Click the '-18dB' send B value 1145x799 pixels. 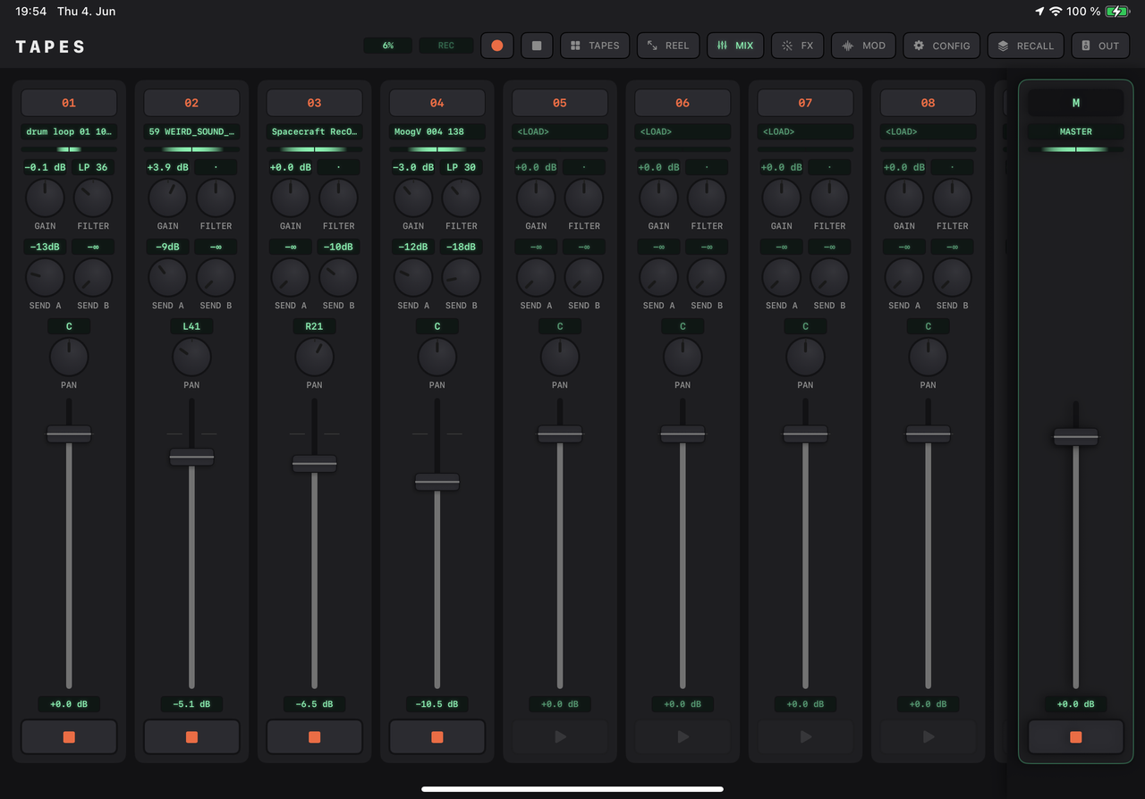click(461, 247)
